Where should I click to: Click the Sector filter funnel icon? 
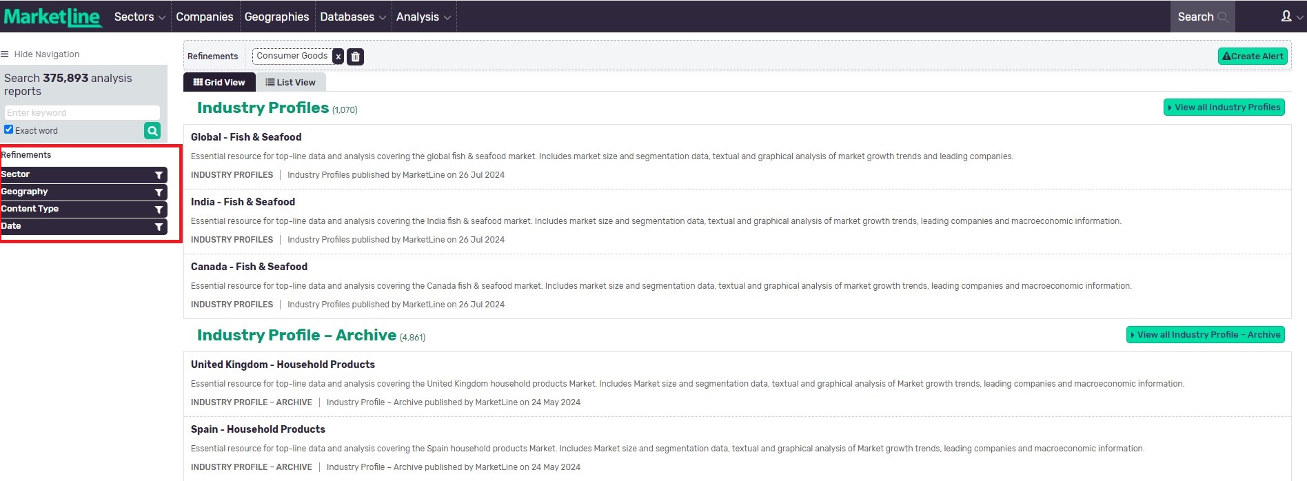click(x=159, y=175)
